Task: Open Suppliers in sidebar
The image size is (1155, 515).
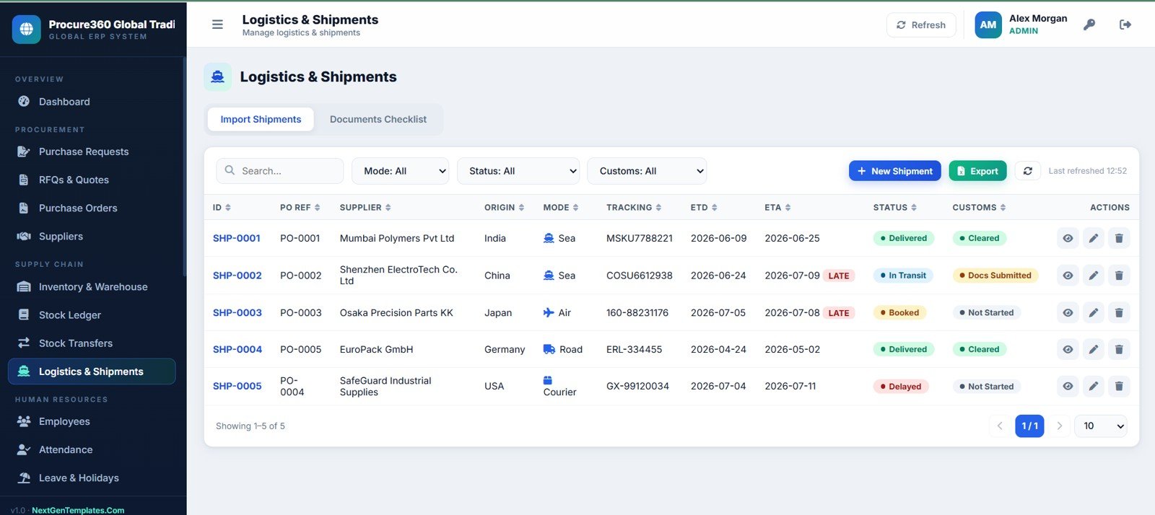Action: click(92, 236)
